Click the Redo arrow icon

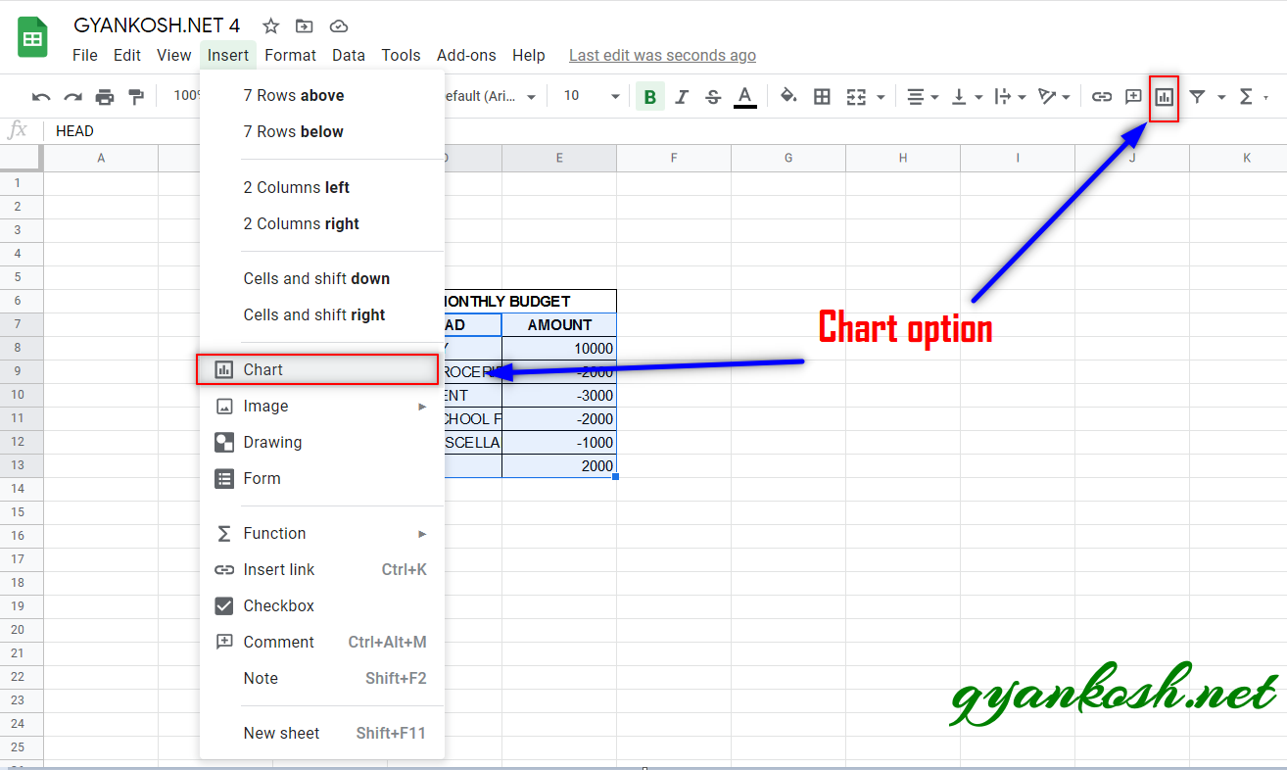click(x=72, y=96)
